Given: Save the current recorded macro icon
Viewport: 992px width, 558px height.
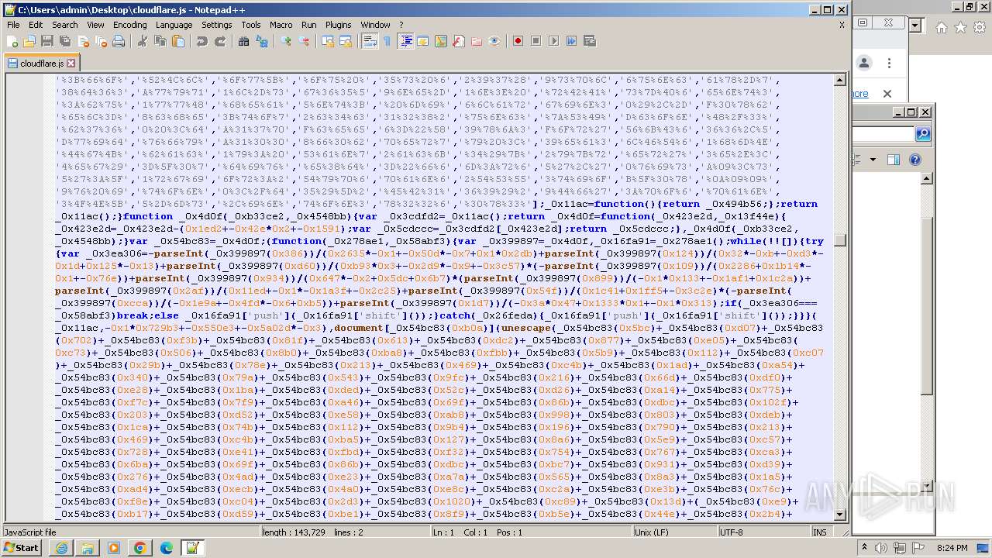Looking at the screenshot, I should coord(590,41).
